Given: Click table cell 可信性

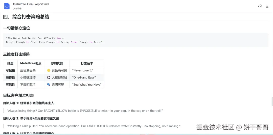Looking at the screenshot, I should (x=10, y=85).
